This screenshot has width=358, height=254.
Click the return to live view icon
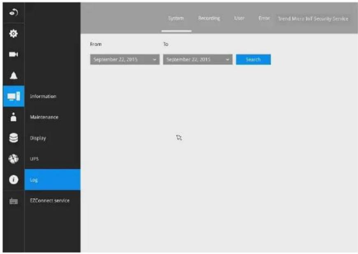click(x=14, y=13)
